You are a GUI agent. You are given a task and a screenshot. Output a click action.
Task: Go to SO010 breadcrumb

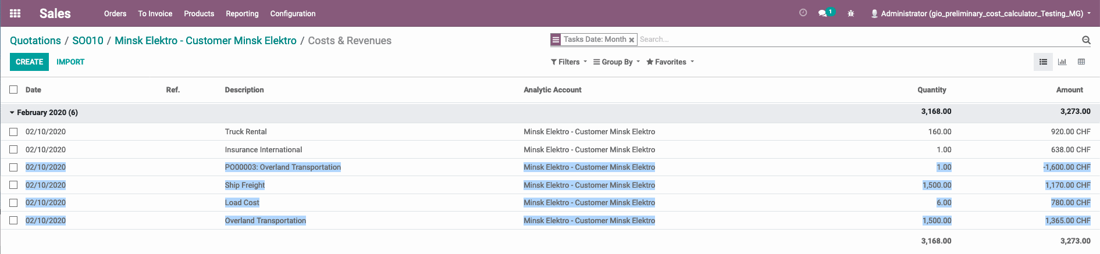point(88,41)
